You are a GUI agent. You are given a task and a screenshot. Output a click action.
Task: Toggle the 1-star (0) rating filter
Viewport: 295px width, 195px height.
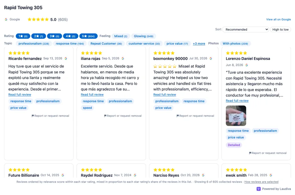click(23, 36)
